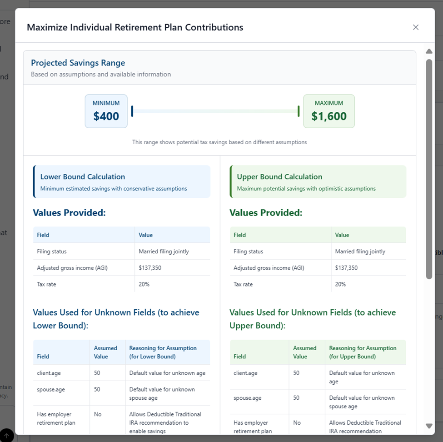Click the Upper Bound Calculation header card
The height and width of the screenshot is (442, 443).
coord(318,182)
